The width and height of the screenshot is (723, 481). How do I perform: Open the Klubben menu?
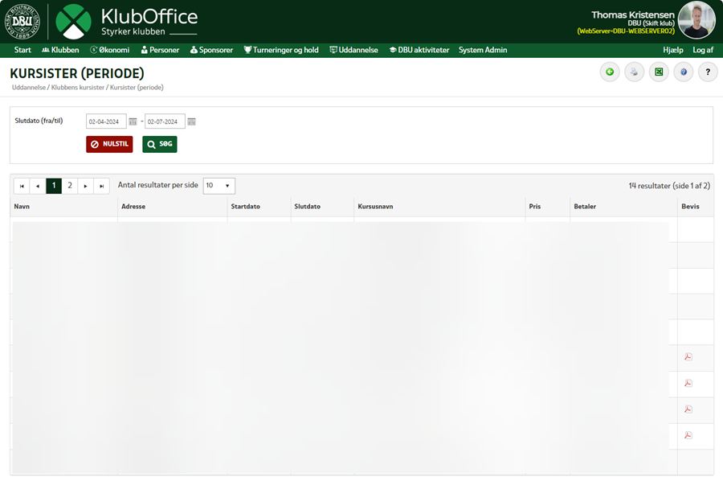60,50
